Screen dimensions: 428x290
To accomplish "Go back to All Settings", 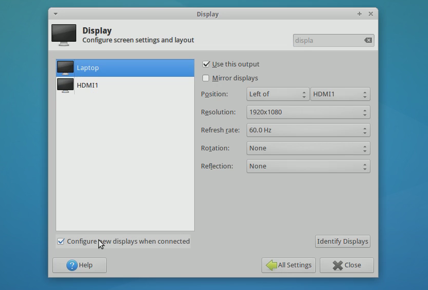I will pos(288,265).
